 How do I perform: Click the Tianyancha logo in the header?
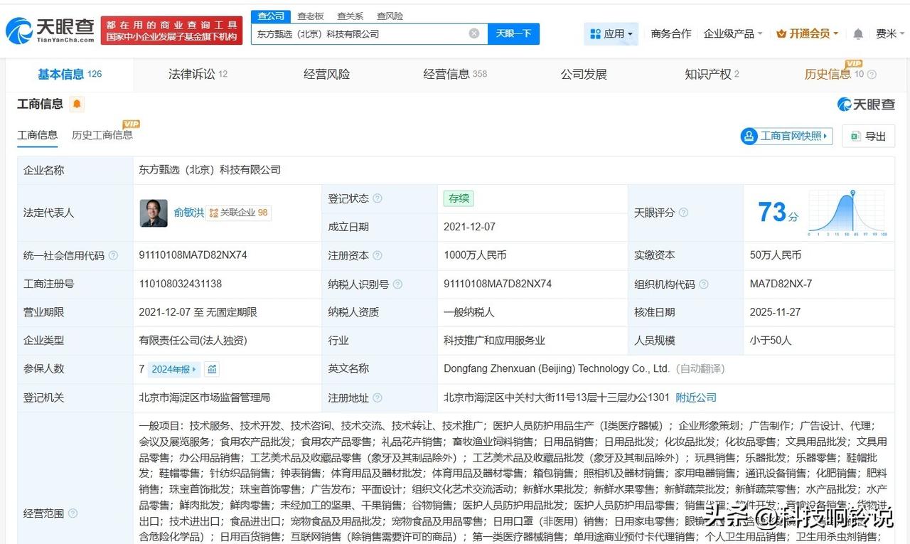(50, 31)
